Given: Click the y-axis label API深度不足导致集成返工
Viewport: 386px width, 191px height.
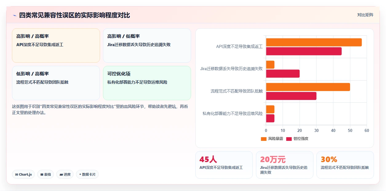Looking at the screenshot, I should 239,47.
